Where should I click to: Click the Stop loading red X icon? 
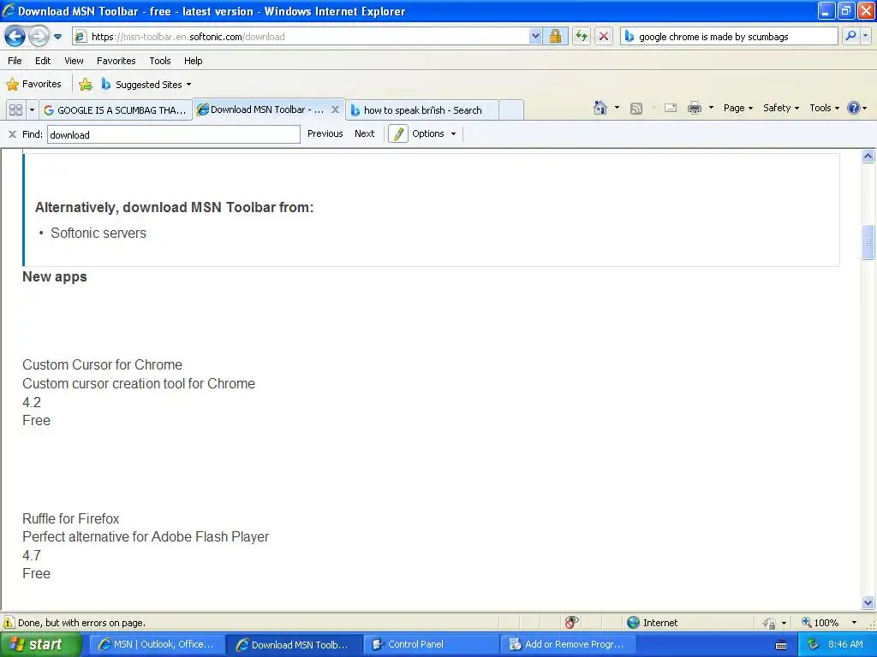coord(604,37)
